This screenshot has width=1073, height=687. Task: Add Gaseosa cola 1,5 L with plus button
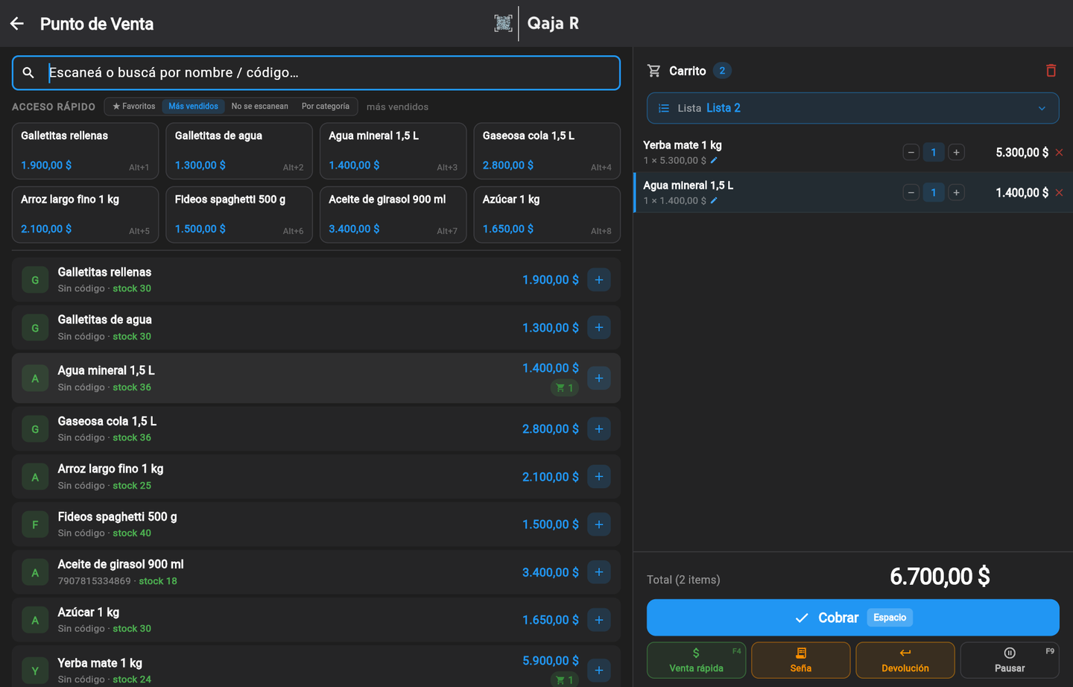click(599, 429)
